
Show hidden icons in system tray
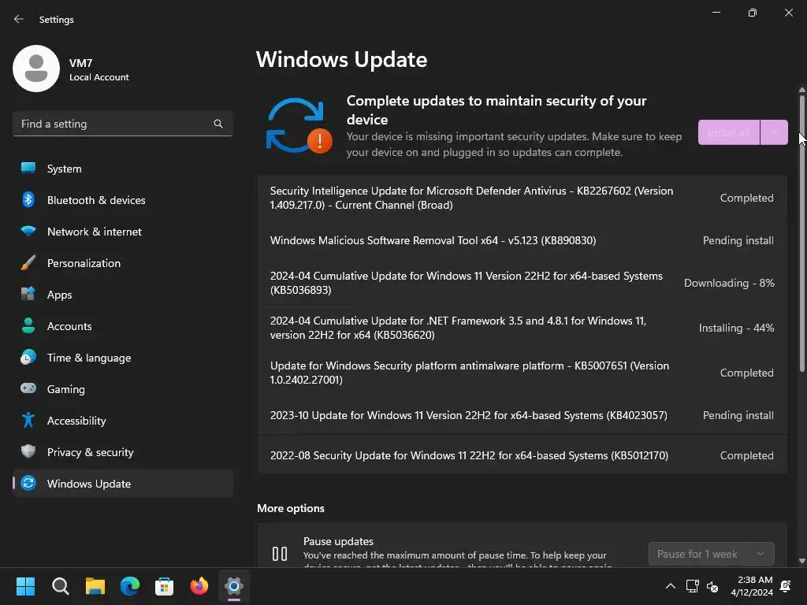671,586
